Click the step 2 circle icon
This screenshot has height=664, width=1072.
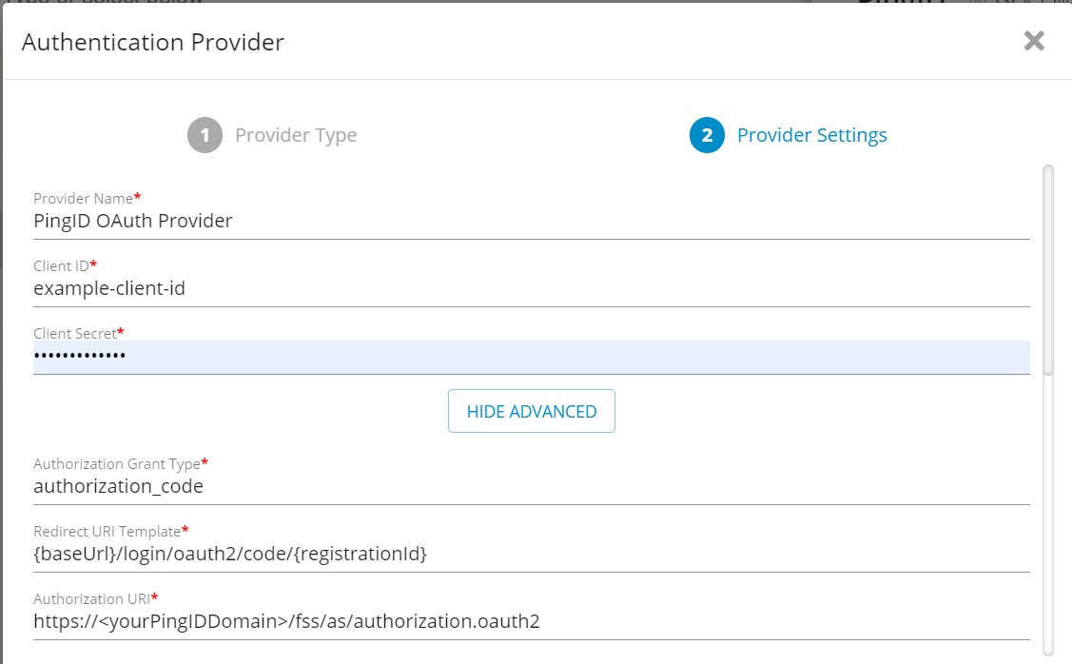tap(707, 135)
